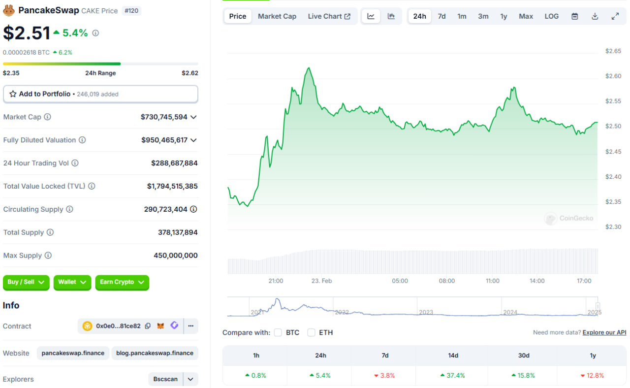
Task: Select the Price chart tab
Action: click(x=238, y=16)
